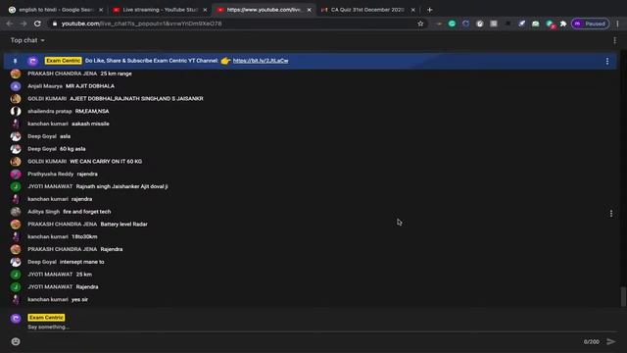Click the Exam Centric badge in pinned message
The height and width of the screenshot is (353, 627).
coord(63,61)
